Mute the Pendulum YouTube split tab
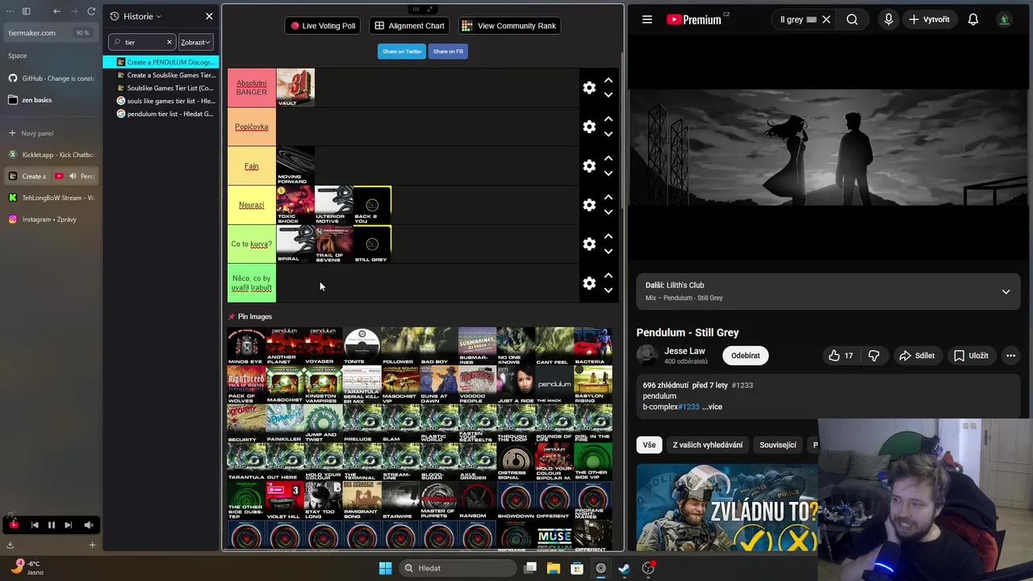Image resolution: width=1033 pixels, height=581 pixels. [x=73, y=176]
